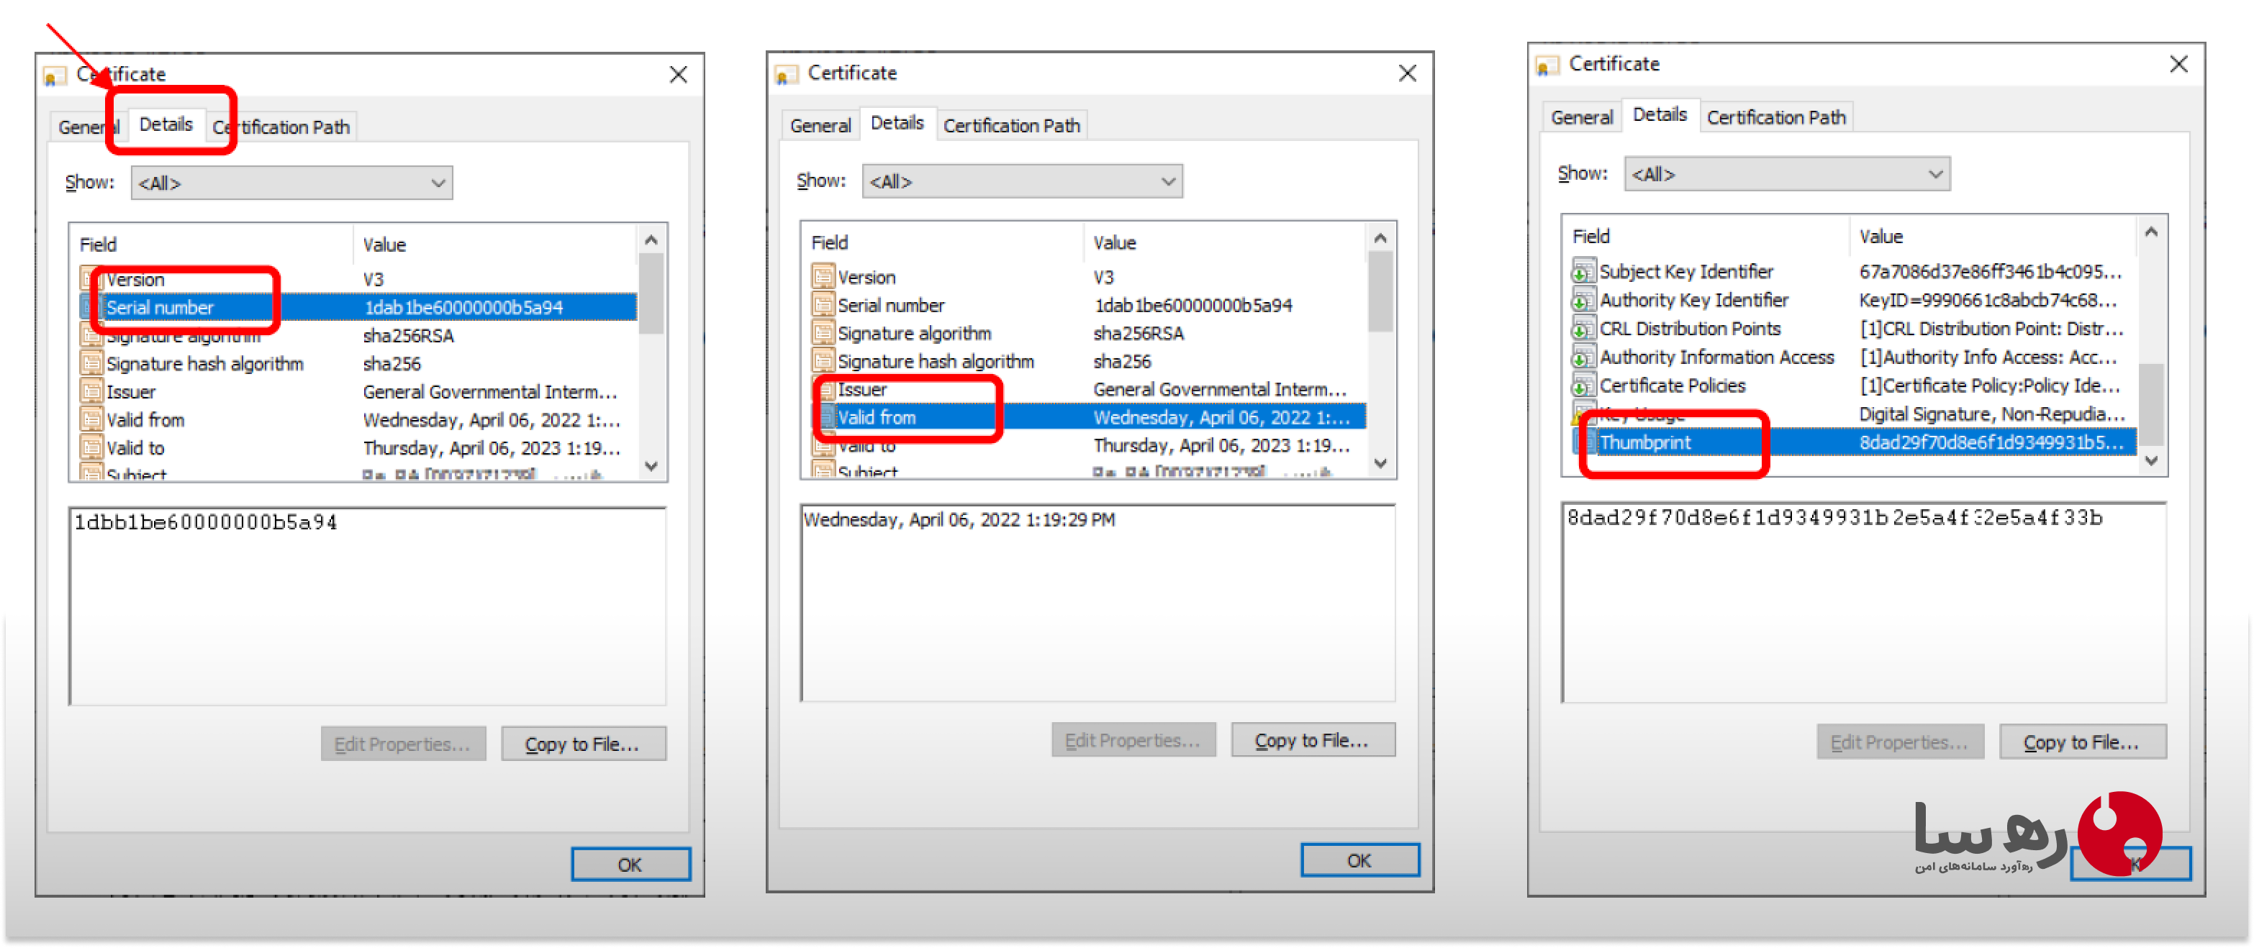Click Version field icon in middle window

(823, 277)
